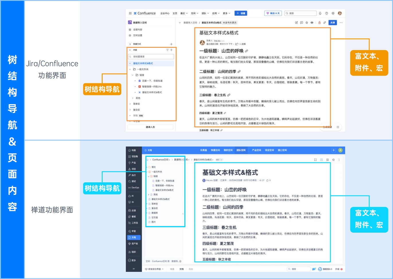Image resolution: width=393 pixels, height=279 pixels.
Task: Toggle the Confluence watch eye icon
Action: 312,23
